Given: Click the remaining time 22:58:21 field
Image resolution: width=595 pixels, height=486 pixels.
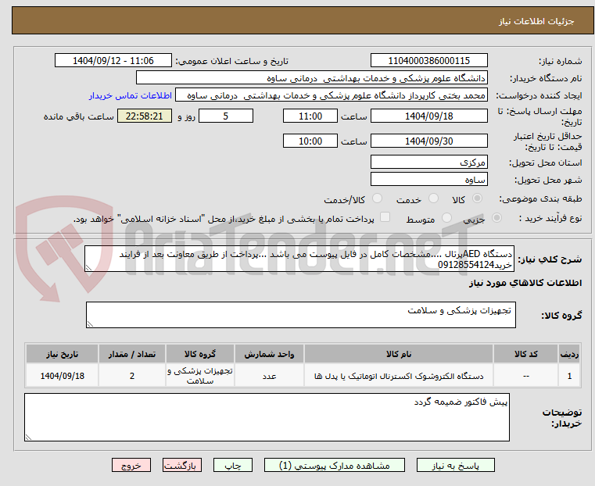Looking at the screenshot, I should click(144, 116).
